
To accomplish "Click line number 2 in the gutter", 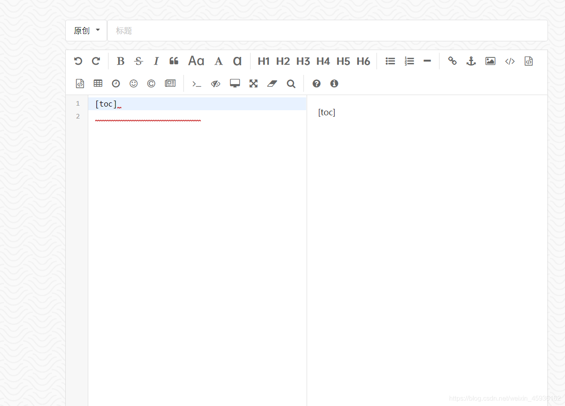I will (x=78, y=116).
